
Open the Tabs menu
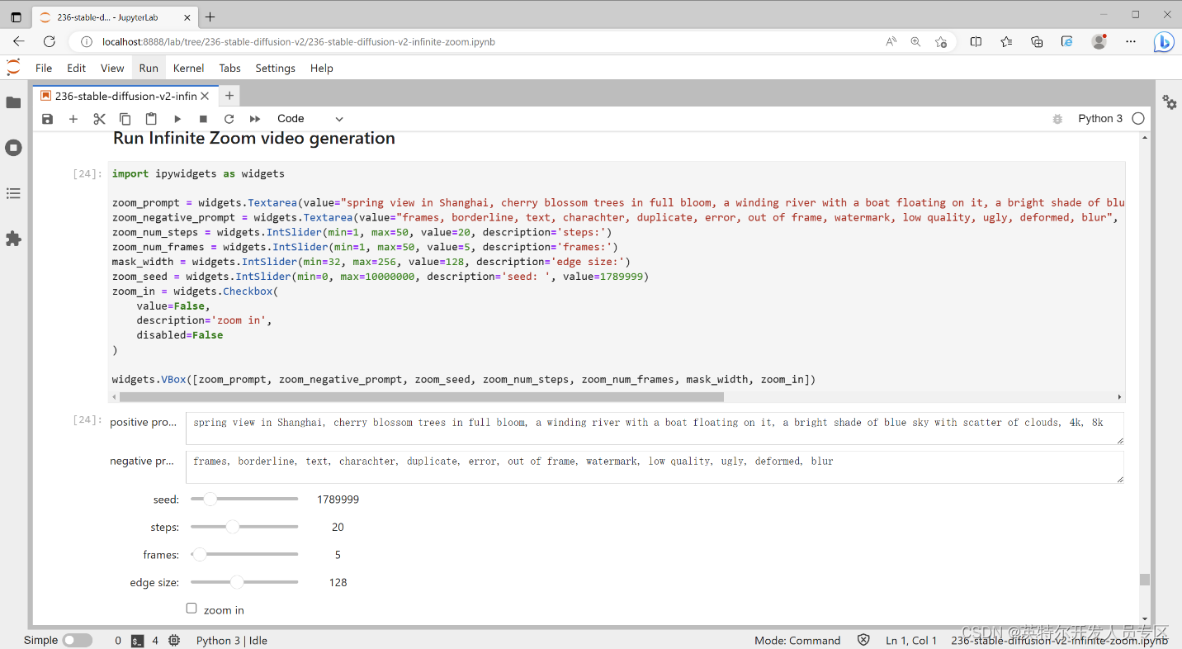pos(229,68)
